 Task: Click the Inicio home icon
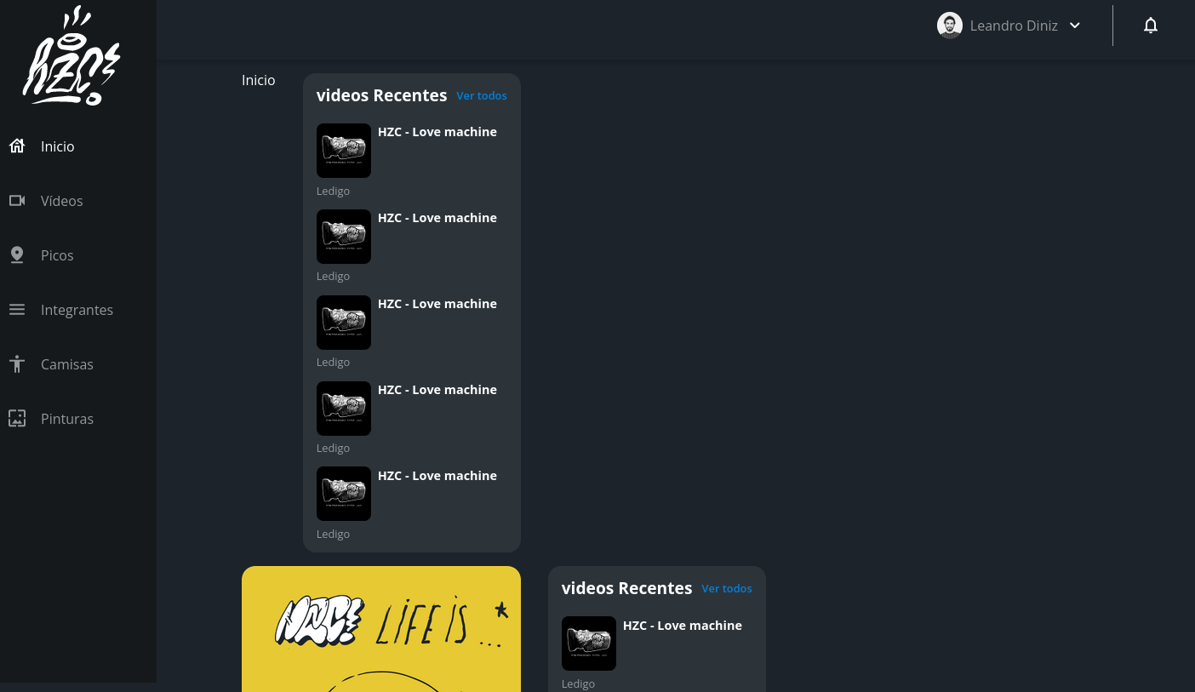[17, 146]
